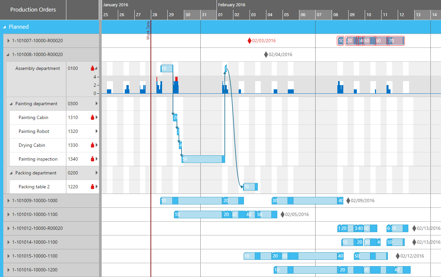This screenshot has height=277, width=441.
Task: Expand order row 1-101009-10000-1000
Action: (8, 200)
